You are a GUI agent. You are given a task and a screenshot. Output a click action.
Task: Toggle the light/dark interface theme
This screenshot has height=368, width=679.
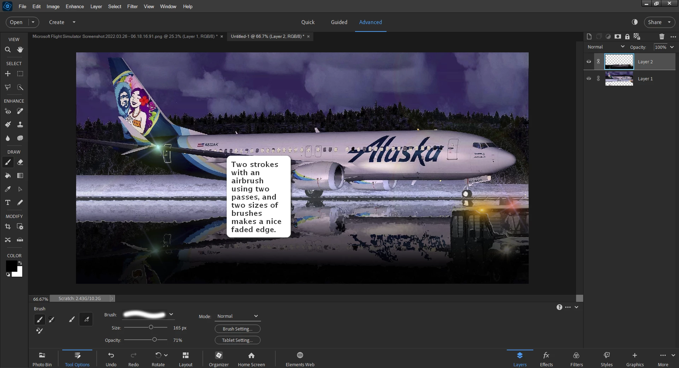(x=635, y=22)
